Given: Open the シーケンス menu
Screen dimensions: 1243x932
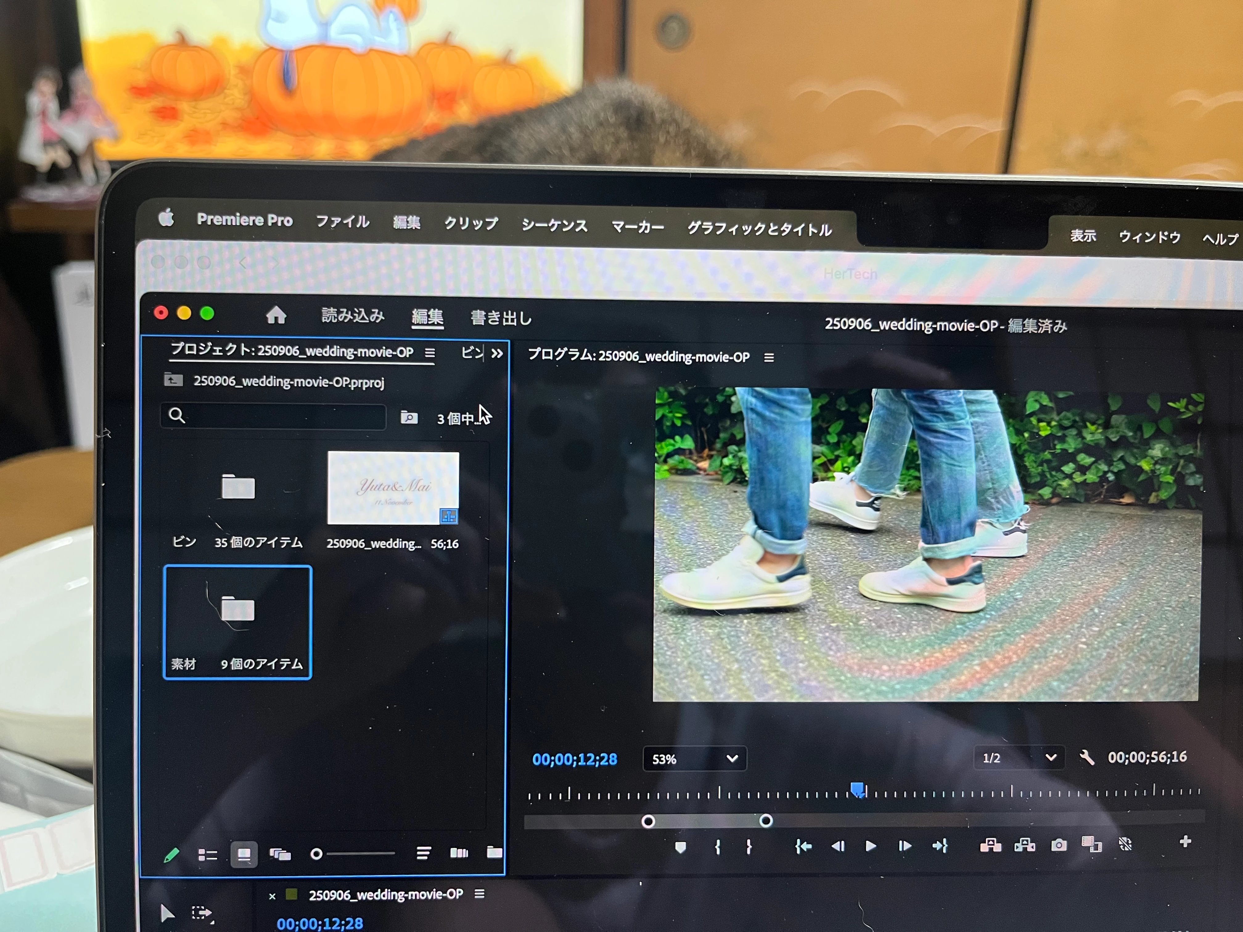Looking at the screenshot, I should click(x=554, y=225).
